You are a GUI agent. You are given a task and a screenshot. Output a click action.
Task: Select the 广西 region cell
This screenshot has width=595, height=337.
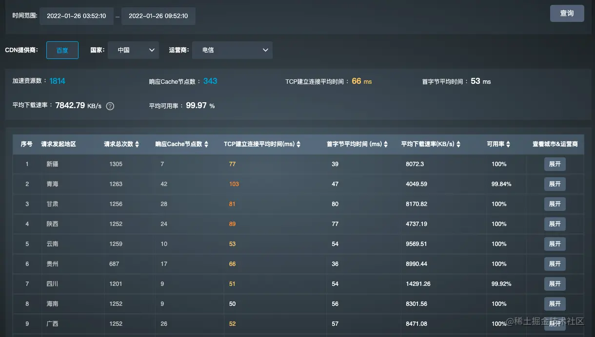coord(52,324)
